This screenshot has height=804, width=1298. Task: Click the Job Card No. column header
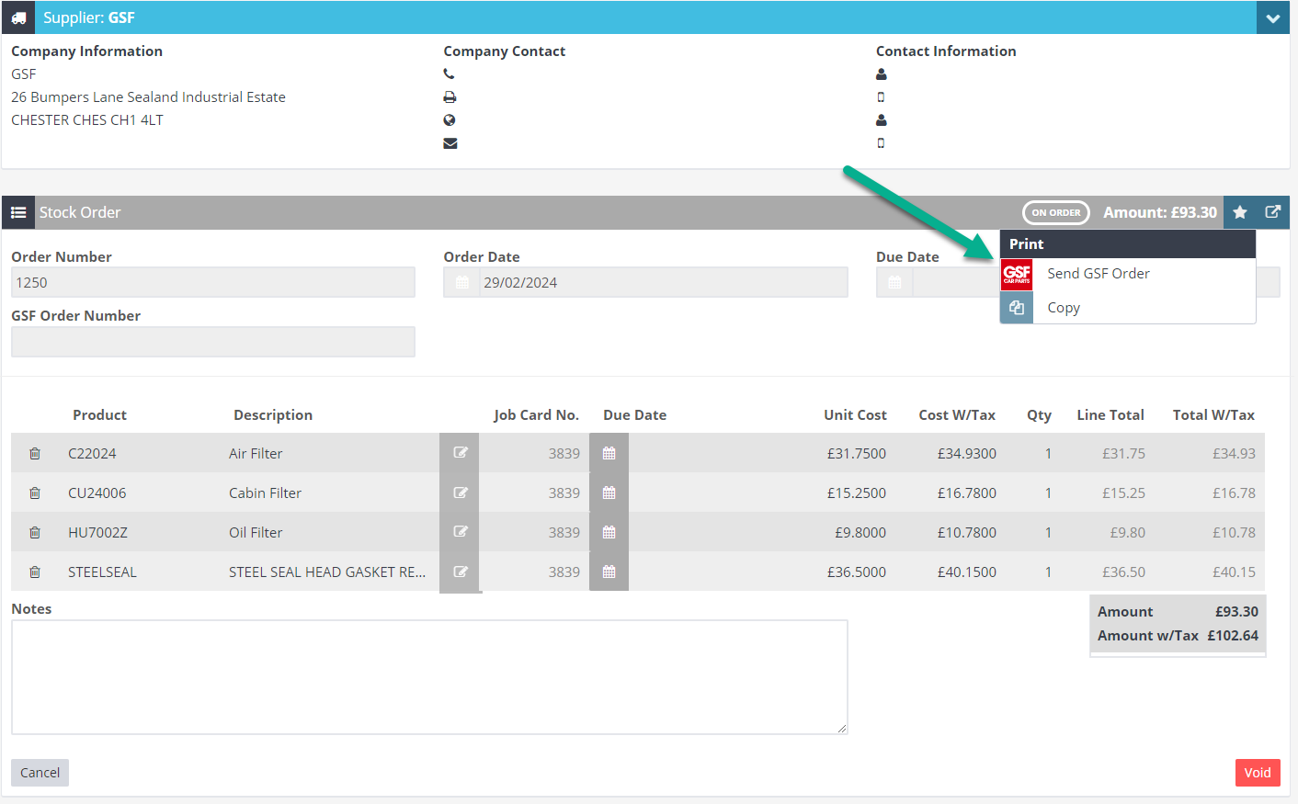point(536,415)
